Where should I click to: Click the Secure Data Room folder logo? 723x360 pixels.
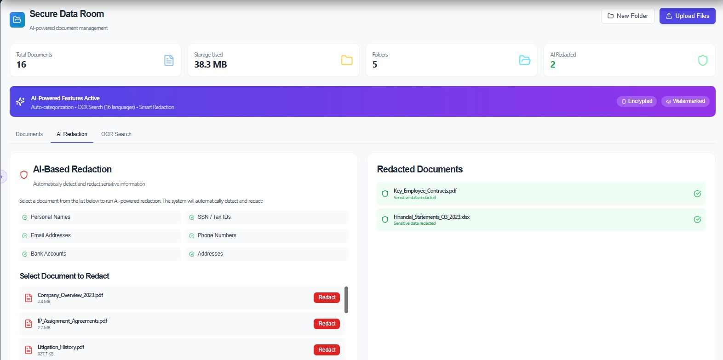coord(17,20)
